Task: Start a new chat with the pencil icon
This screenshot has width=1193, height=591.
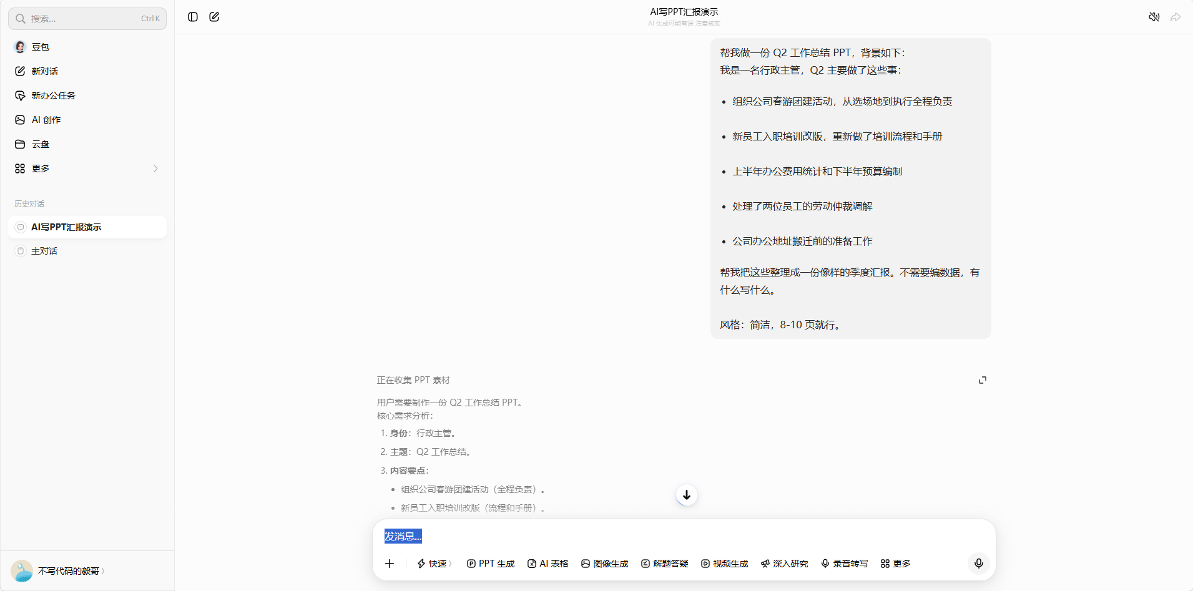Action: click(214, 17)
